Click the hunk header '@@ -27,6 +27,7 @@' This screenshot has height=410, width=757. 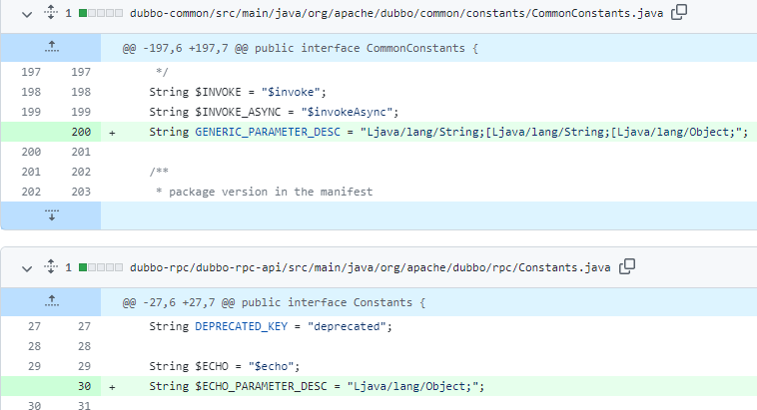[x=178, y=303]
